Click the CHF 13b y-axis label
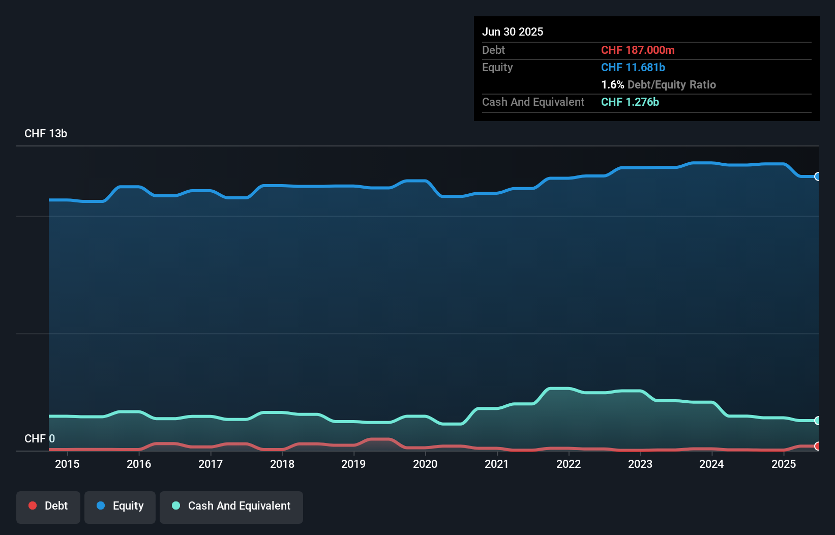Viewport: 835px width, 535px height. [46, 134]
